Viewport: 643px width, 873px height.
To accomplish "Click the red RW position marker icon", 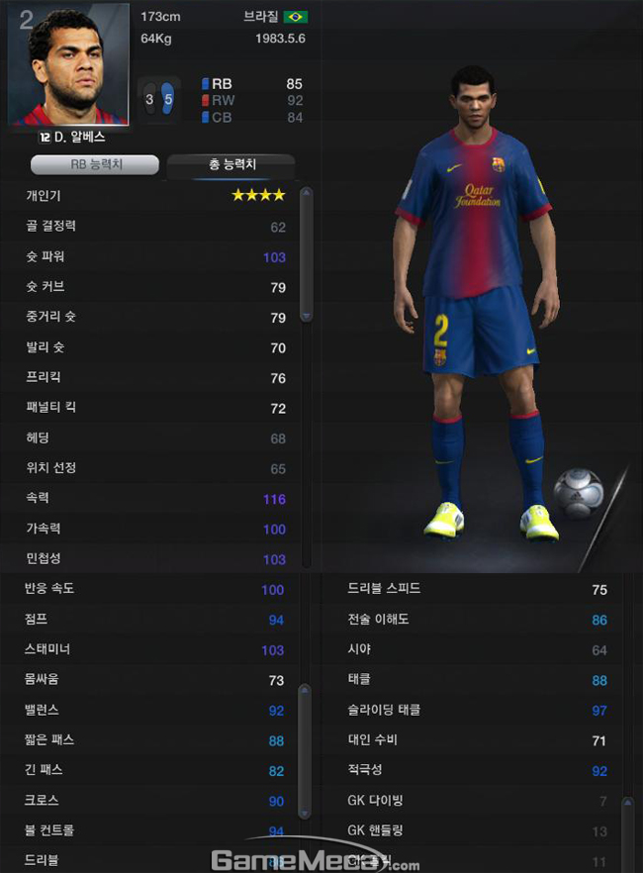I will click(x=205, y=101).
